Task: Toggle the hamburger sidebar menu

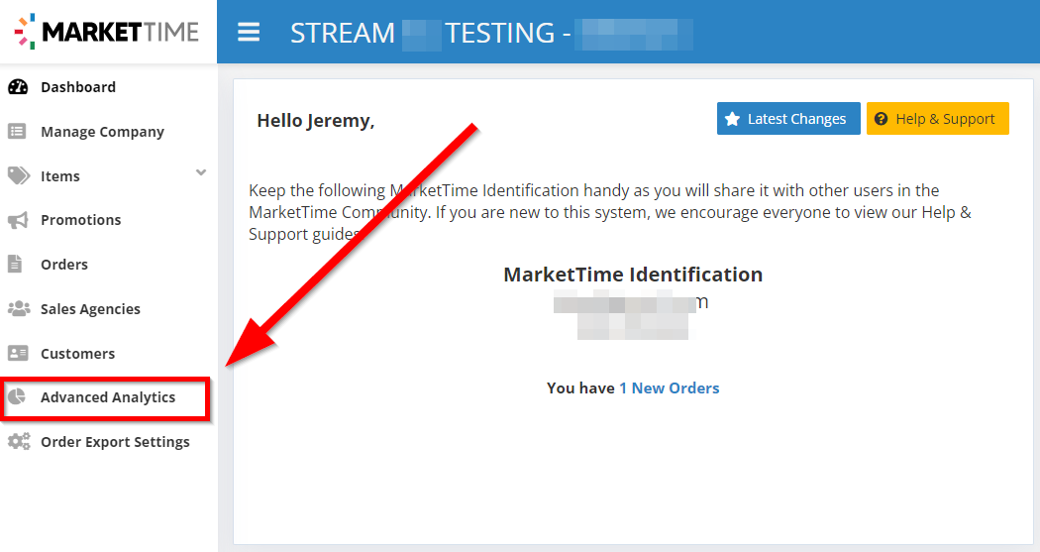Action: [249, 32]
